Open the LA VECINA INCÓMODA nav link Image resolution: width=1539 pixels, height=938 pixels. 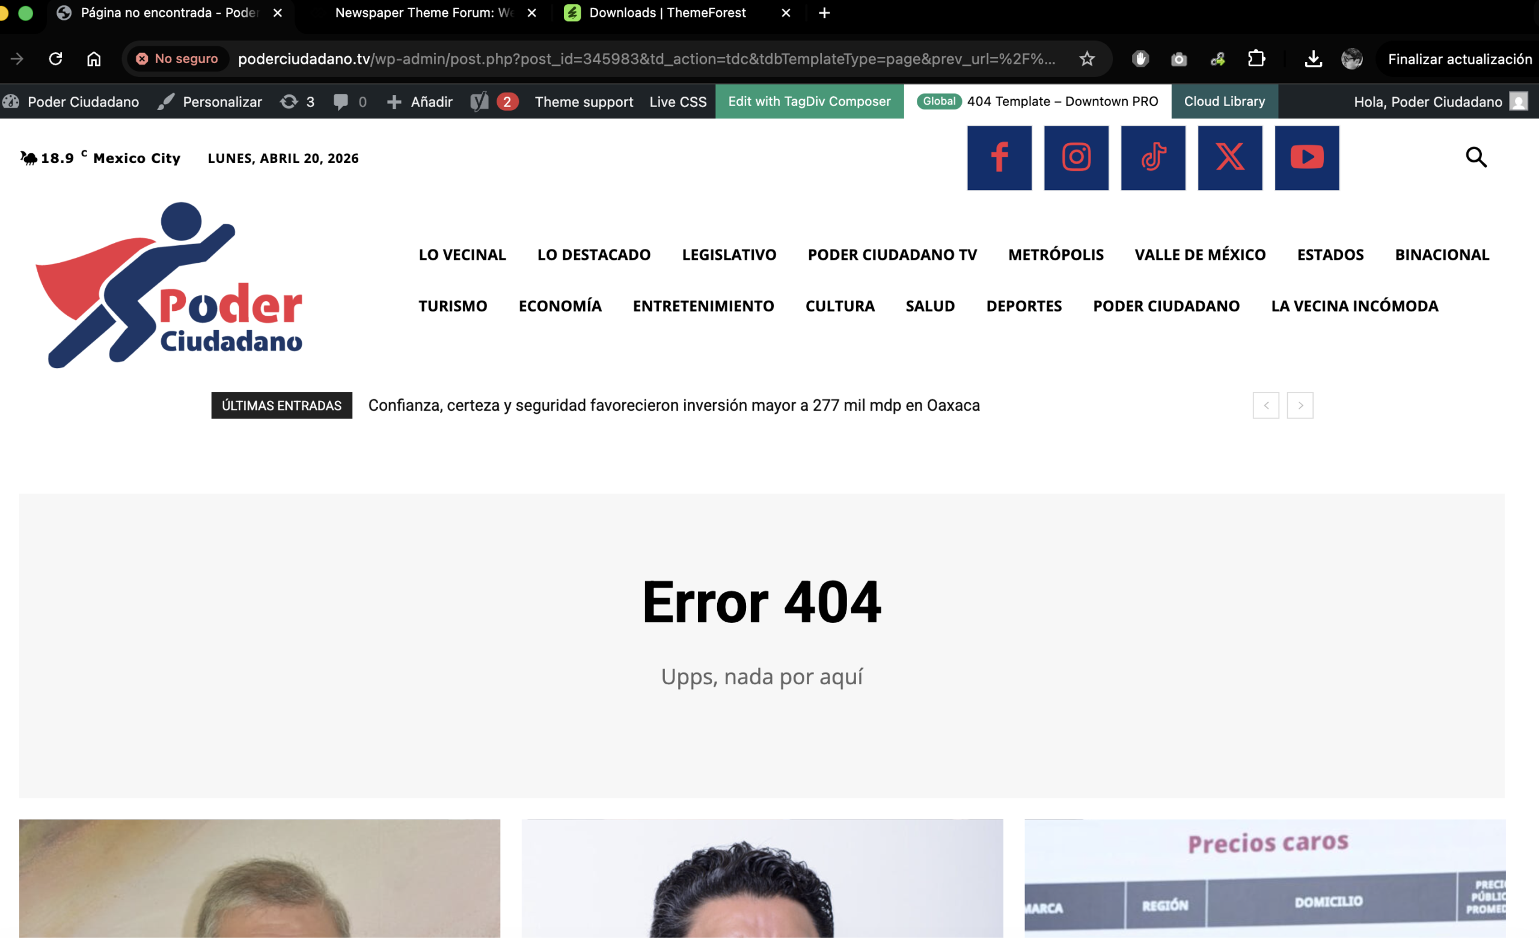1354,306
